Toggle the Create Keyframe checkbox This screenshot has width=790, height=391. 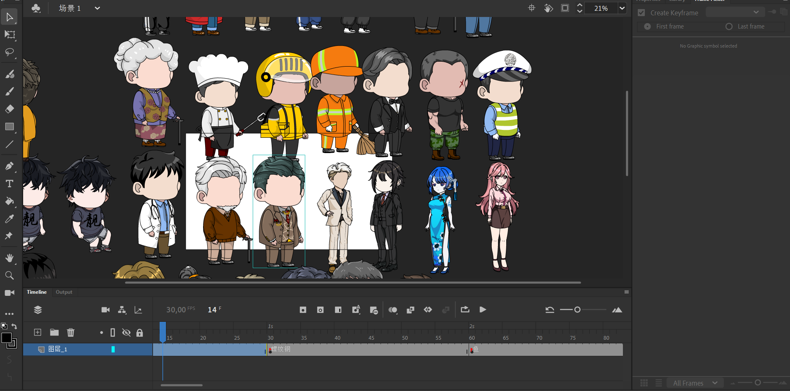[x=642, y=13]
